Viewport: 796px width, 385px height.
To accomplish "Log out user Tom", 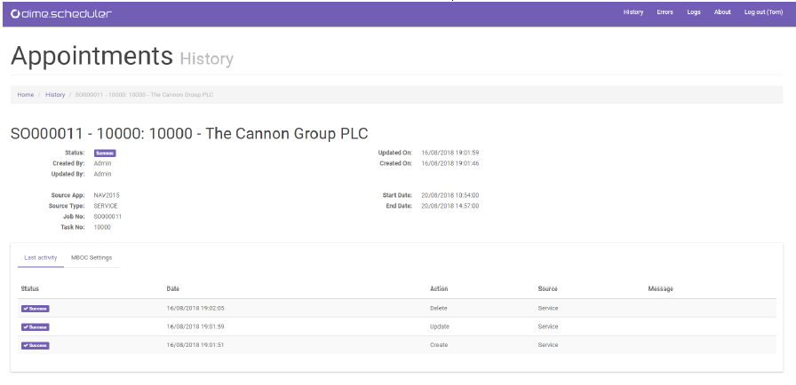I will point(763,12).
